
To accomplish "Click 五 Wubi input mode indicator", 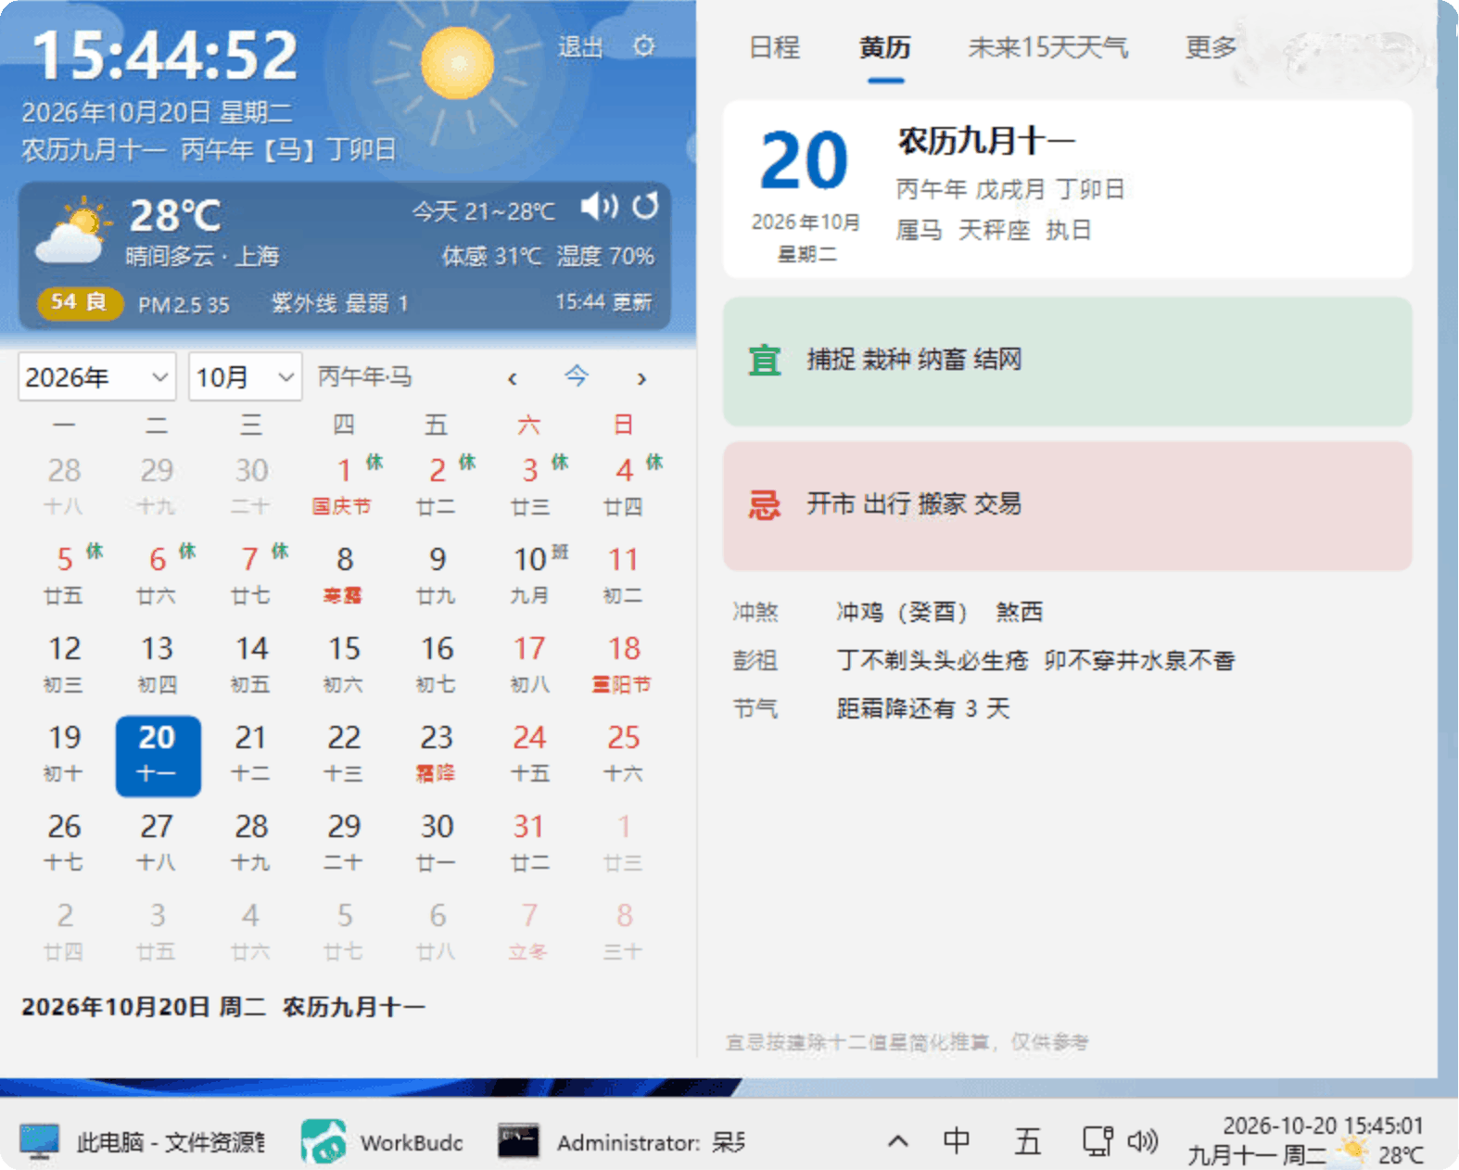I will [x=1027, y=1141].
